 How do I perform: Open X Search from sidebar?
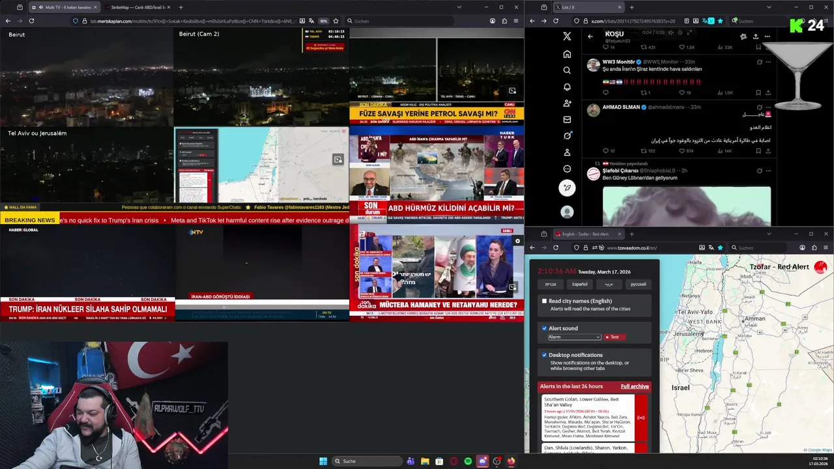coord(567,70)
